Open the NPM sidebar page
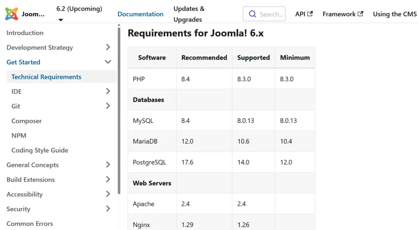Screen dimensions: 418x230 click(x=19, y=135)
